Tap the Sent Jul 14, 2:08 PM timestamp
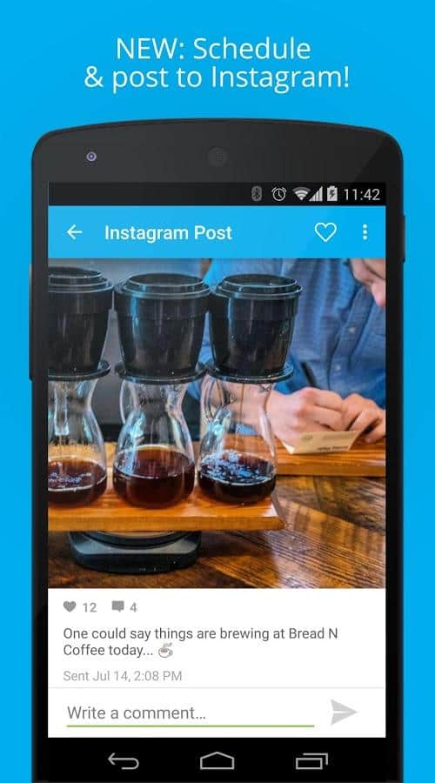The image size is (435, 783). (x=123, y=676)
